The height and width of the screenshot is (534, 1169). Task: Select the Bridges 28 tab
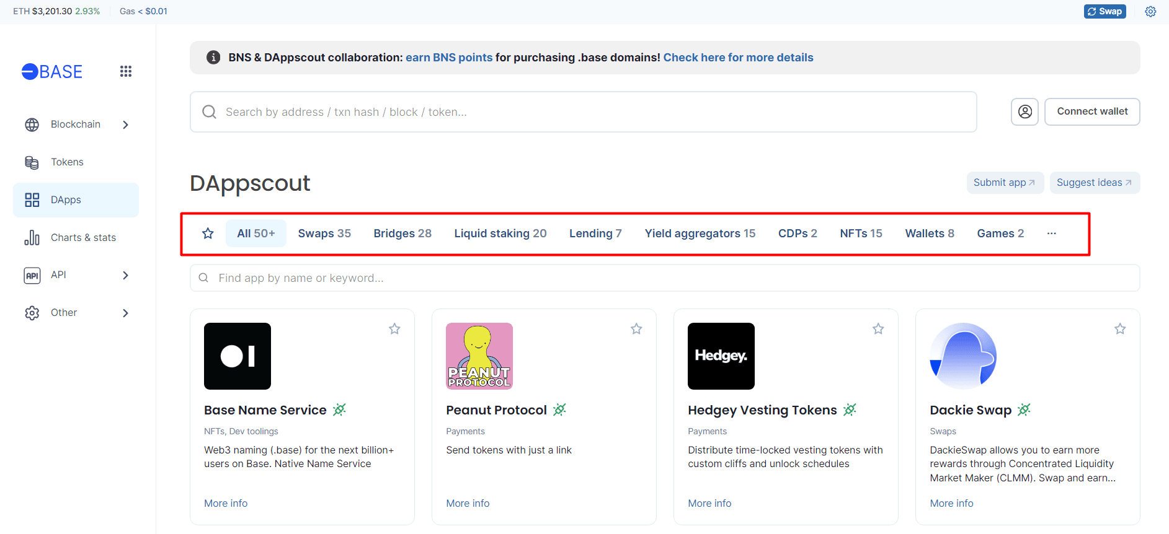pyautogui.click(x=402, y=234)
